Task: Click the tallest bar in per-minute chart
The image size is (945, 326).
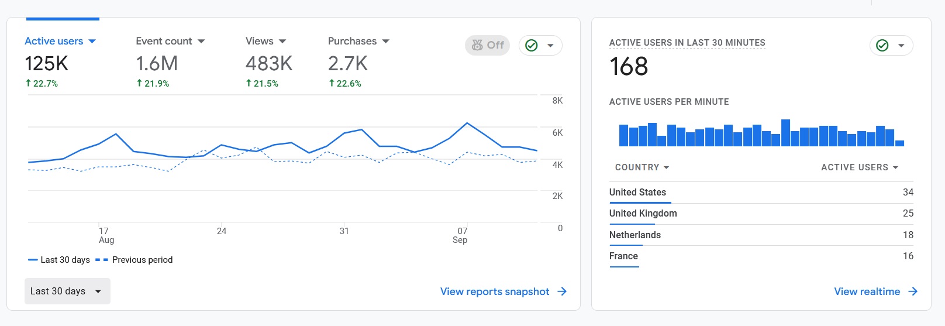Action: coord(785,133)
